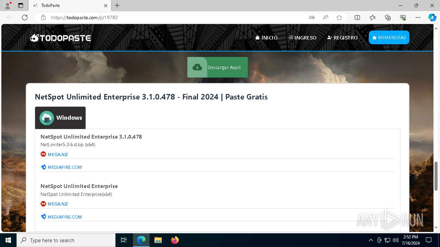Open MEGA.NZ link under NetLimiter5.3.6.d.zip

[x=58, y=154]
